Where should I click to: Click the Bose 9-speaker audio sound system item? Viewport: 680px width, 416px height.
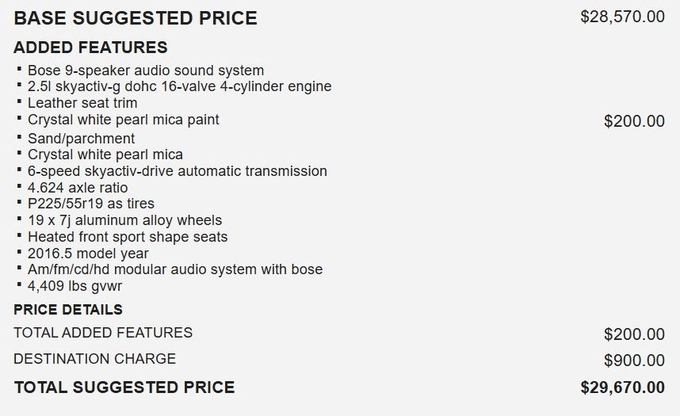pos(146,71)
